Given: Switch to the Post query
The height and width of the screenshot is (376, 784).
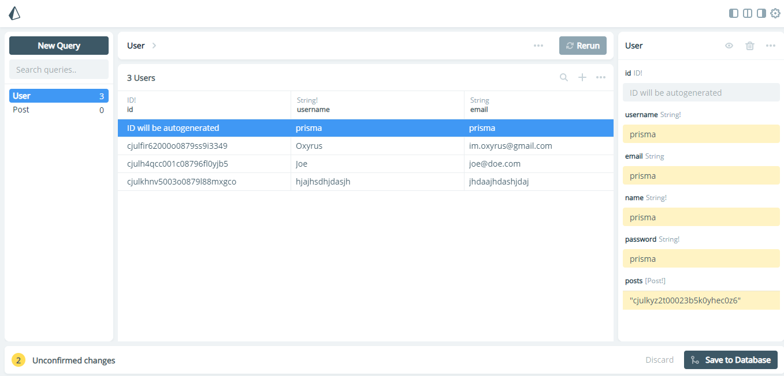Looking at the screenshot, I should tap(58, 109).
